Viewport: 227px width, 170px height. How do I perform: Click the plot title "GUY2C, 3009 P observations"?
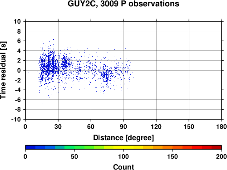click(123, 4)
